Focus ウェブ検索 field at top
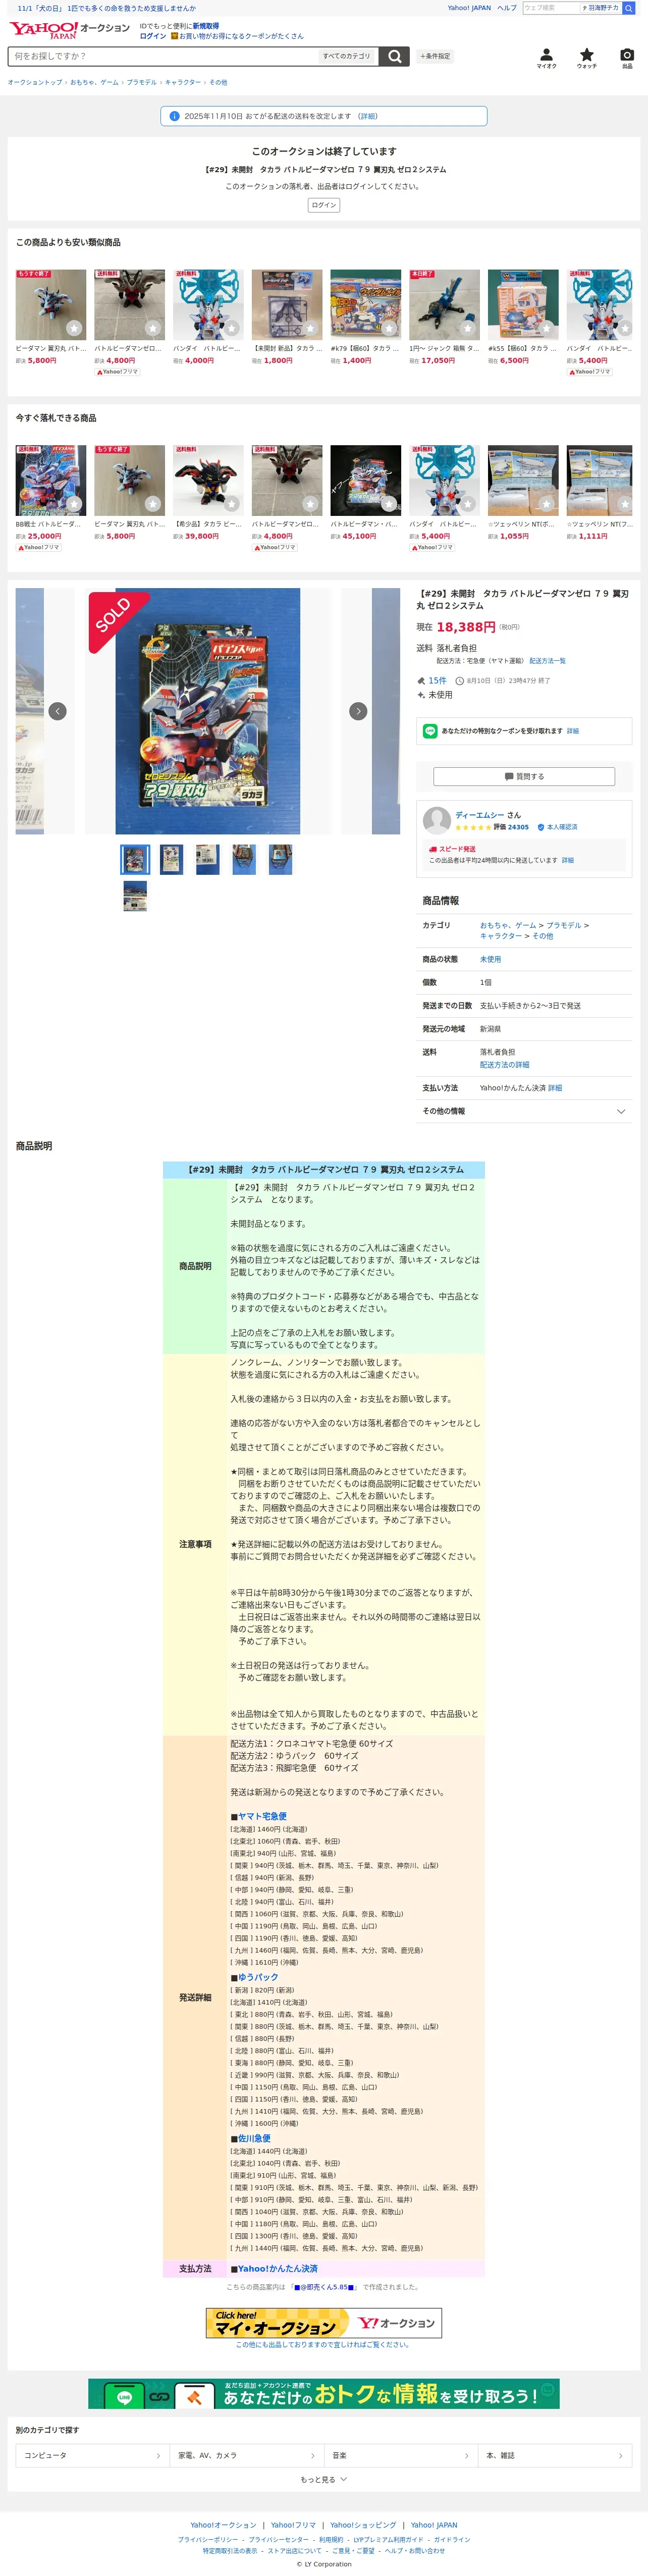Screen dimensions: 648x2576 click(550, 8)
